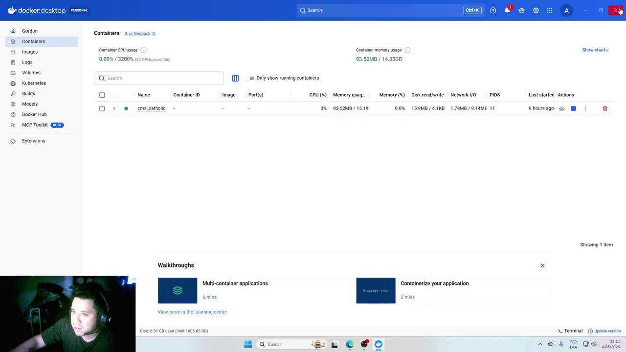The height and width of the screenshot is (352, 626).
Task: Click the Docker Desktop whale logo
Action: pos(12,10)
